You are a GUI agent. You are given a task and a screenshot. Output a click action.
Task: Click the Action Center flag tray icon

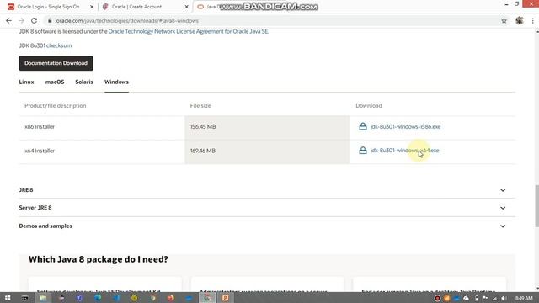(x=485, y=298)
